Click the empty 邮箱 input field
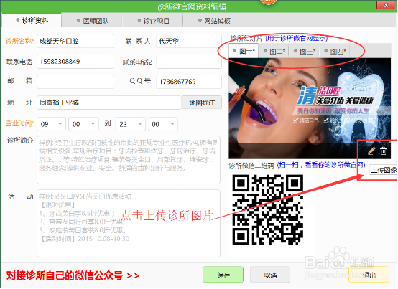Screen dimensions: 398x289 click(75, 82)
